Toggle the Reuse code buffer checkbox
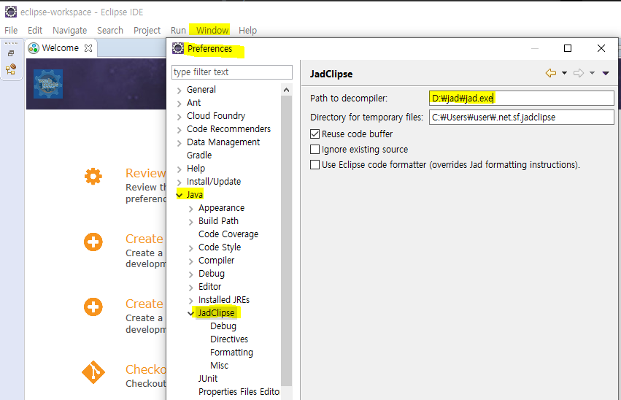This screenshot has width=621, height=400. tap(315, 134)
